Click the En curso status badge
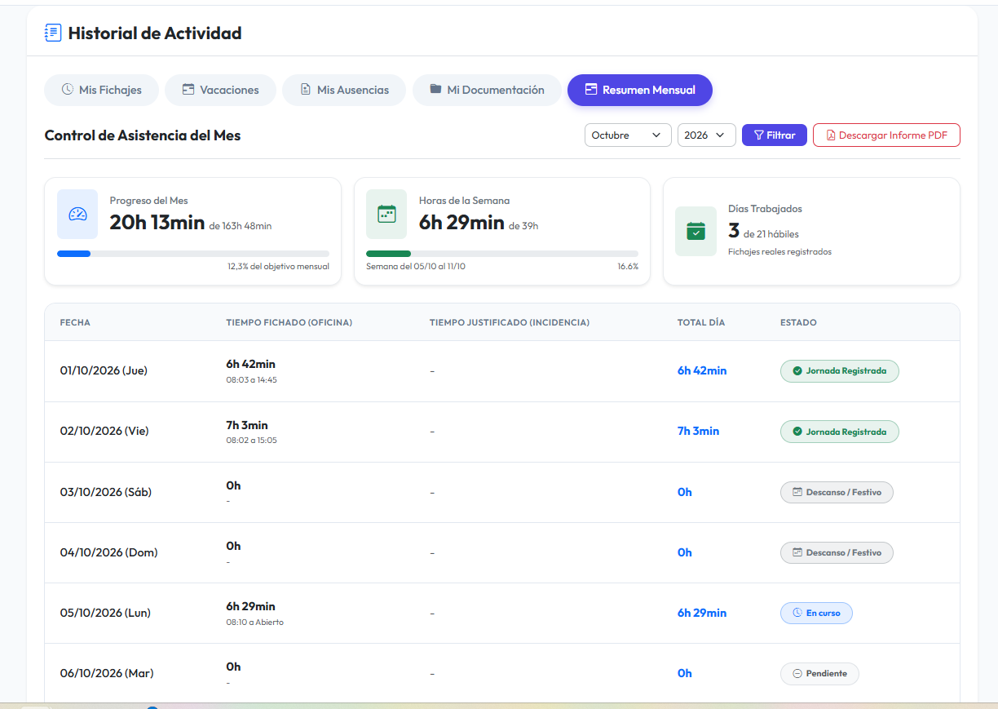Image resolution: width=998 pixels, height=709 pixels. (816, 613)
